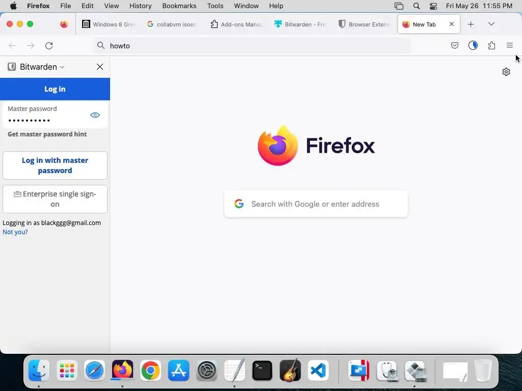Open Visual Studio Code from the Dock
522x391 pixels.
click(x=318, y=371)
